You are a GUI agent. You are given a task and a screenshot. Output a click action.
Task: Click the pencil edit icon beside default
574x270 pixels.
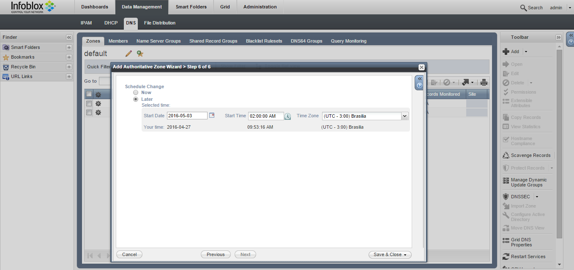[128, 54]
